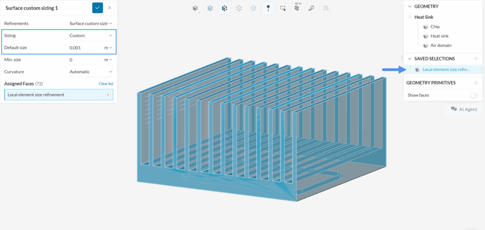Click the Air domain cube icon
Image resolution: width=485 pixels, height=230 pixels.
tap(426, 45)
